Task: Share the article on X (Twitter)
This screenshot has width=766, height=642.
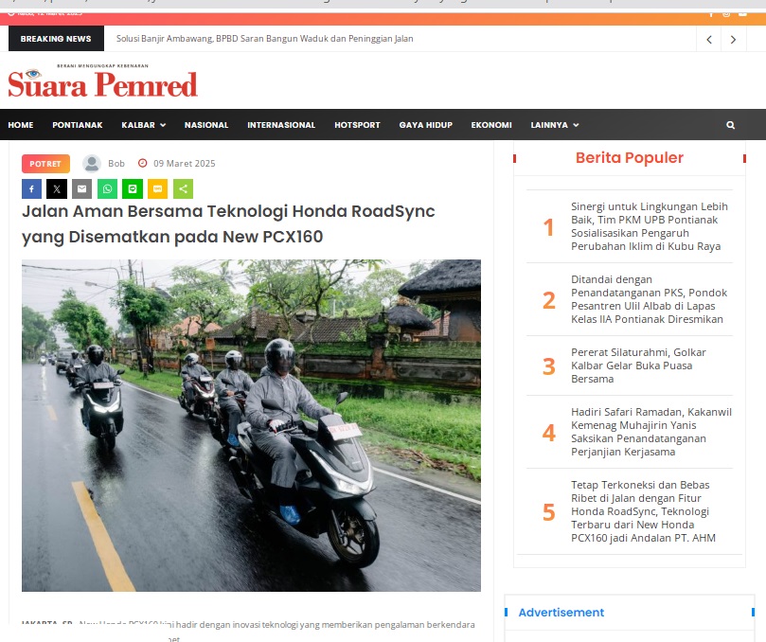Action: click(57, 189)
